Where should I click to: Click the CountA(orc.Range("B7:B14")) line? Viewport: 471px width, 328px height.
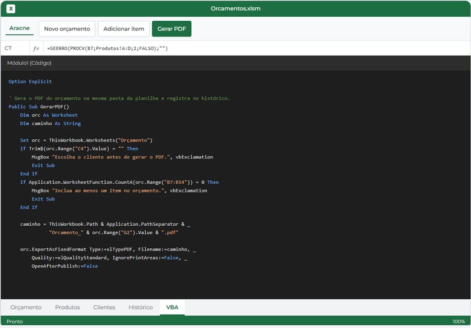(x=119, y=183)
